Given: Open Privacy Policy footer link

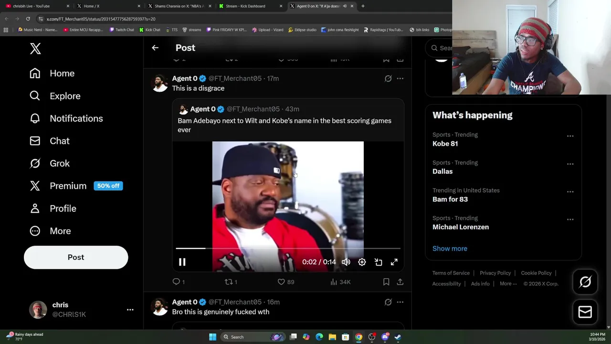Looking at the screenshot, I should pyautogui.click(x=495, y=273).
